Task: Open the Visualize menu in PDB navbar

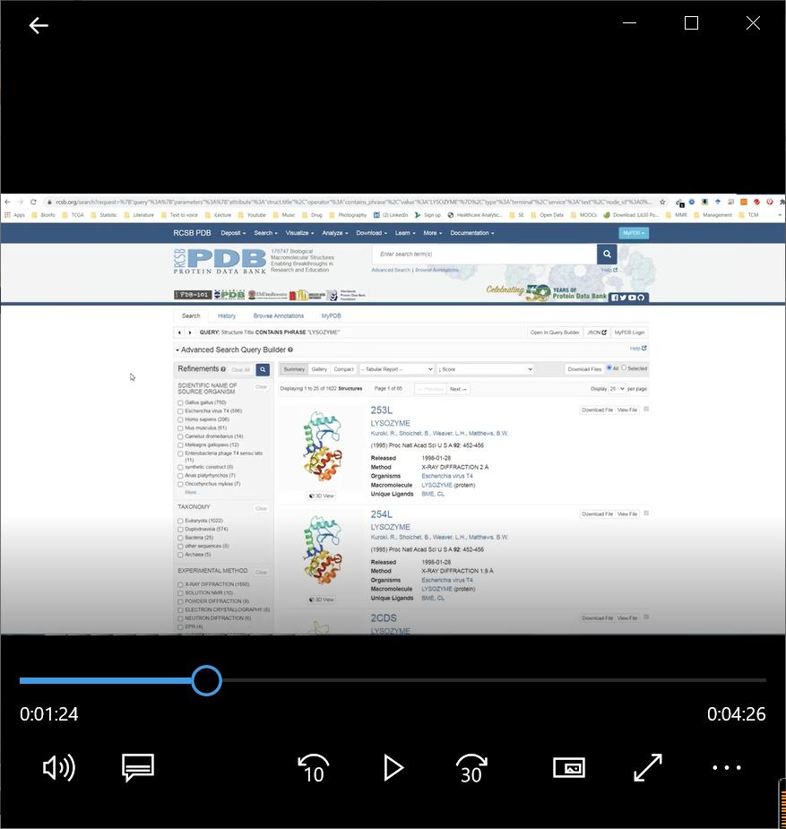Action: click(299, 233)
